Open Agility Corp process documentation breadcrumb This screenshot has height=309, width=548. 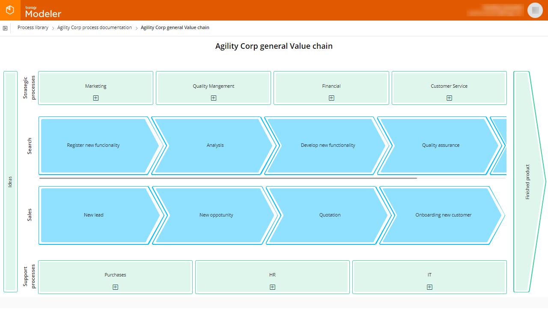(95, 27)
